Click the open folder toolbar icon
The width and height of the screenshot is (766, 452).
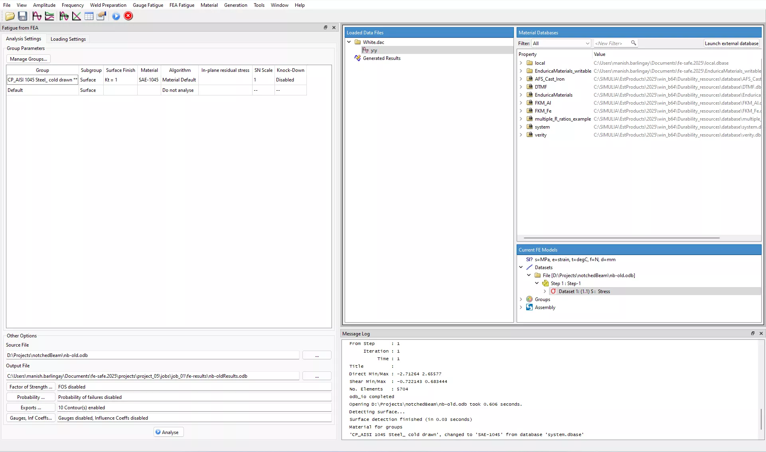[x=10, y=16]
